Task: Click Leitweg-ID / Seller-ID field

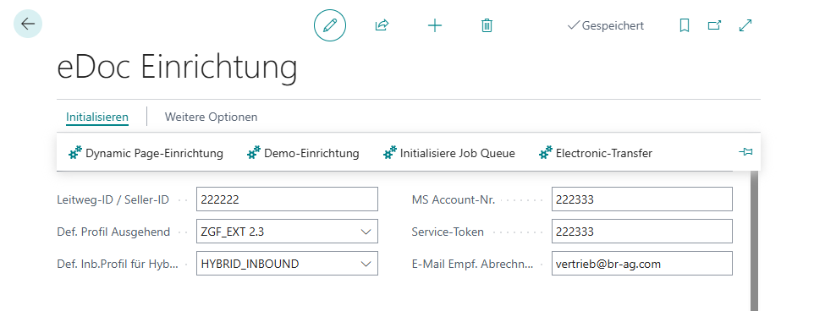Action: coord(287,199)
